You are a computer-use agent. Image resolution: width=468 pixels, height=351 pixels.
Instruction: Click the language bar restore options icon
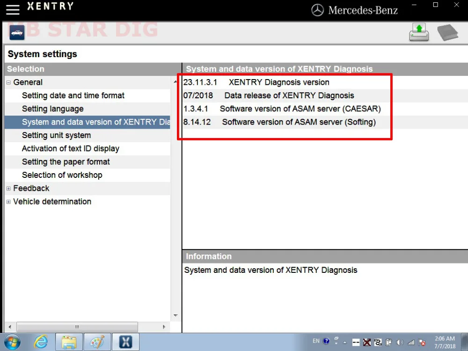point(336,338)
